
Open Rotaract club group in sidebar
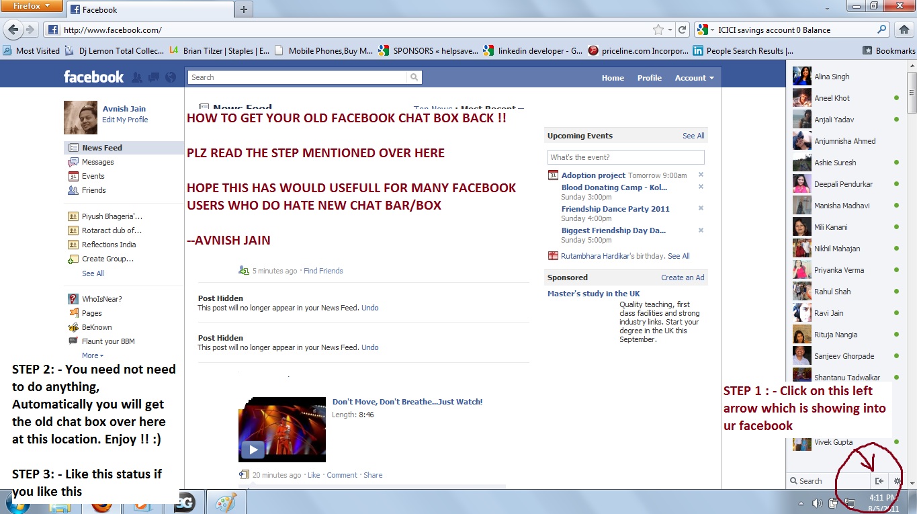coord(112,230)
